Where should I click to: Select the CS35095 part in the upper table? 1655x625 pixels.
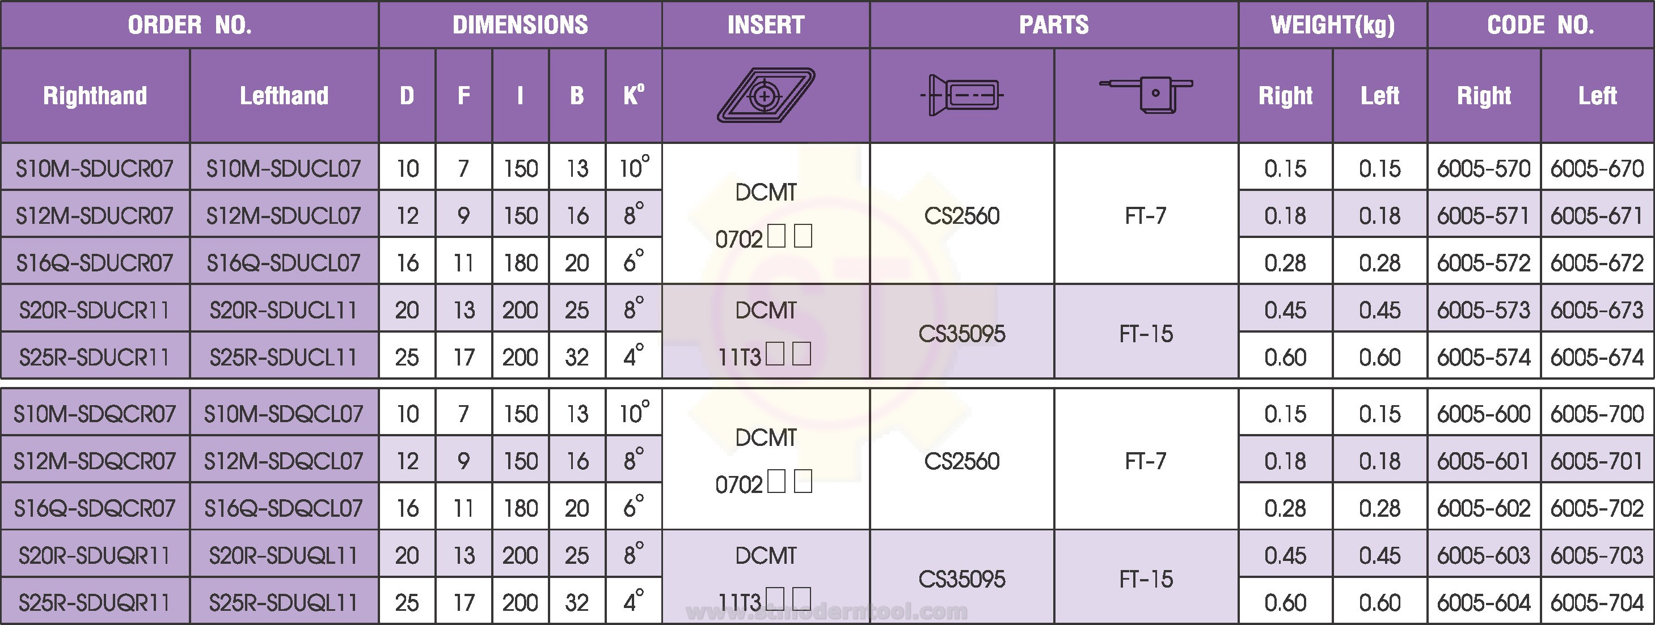(962, 333)
